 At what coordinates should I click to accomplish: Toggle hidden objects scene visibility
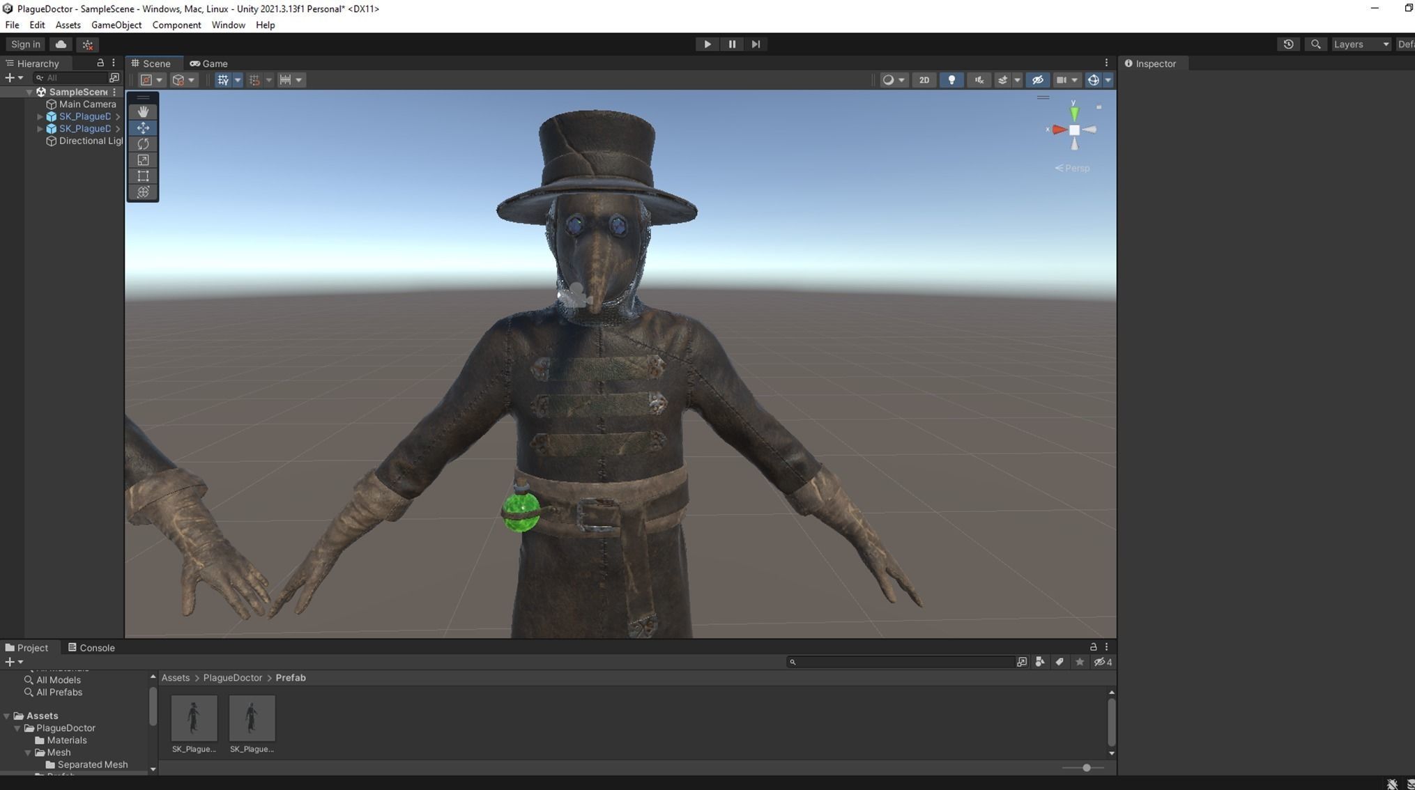click(1038, 80)
